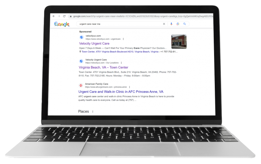Open three-dot menu beside Our Locations result

(x=121, y=63)
